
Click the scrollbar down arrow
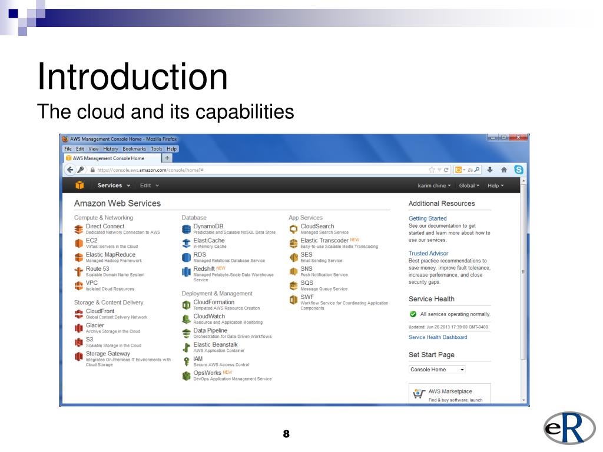[524, 400]
